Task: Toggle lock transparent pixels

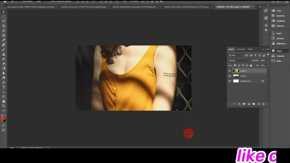Action: [235, 65]
